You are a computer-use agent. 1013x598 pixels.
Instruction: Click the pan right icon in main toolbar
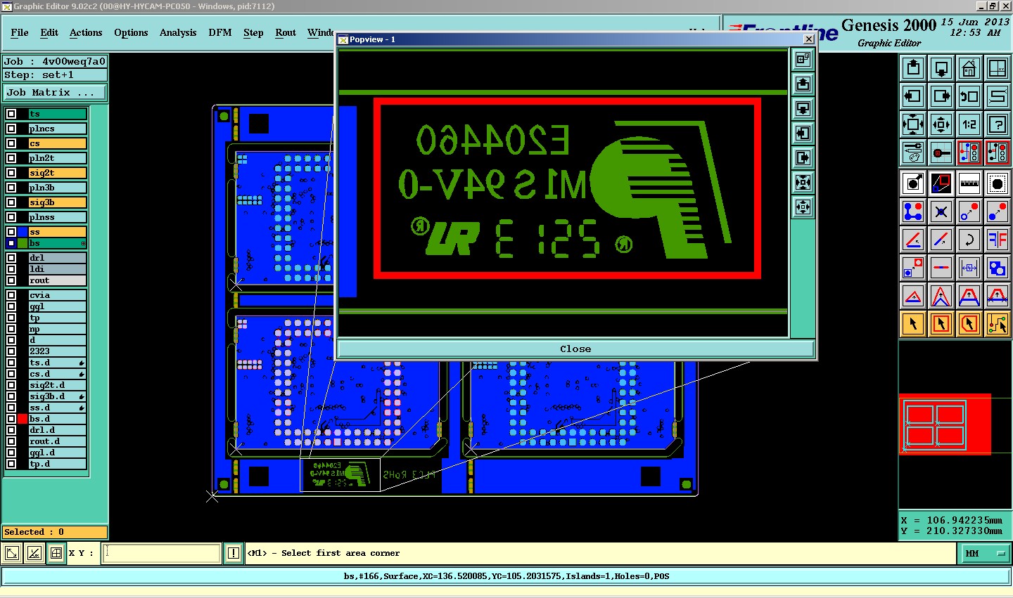941,96
